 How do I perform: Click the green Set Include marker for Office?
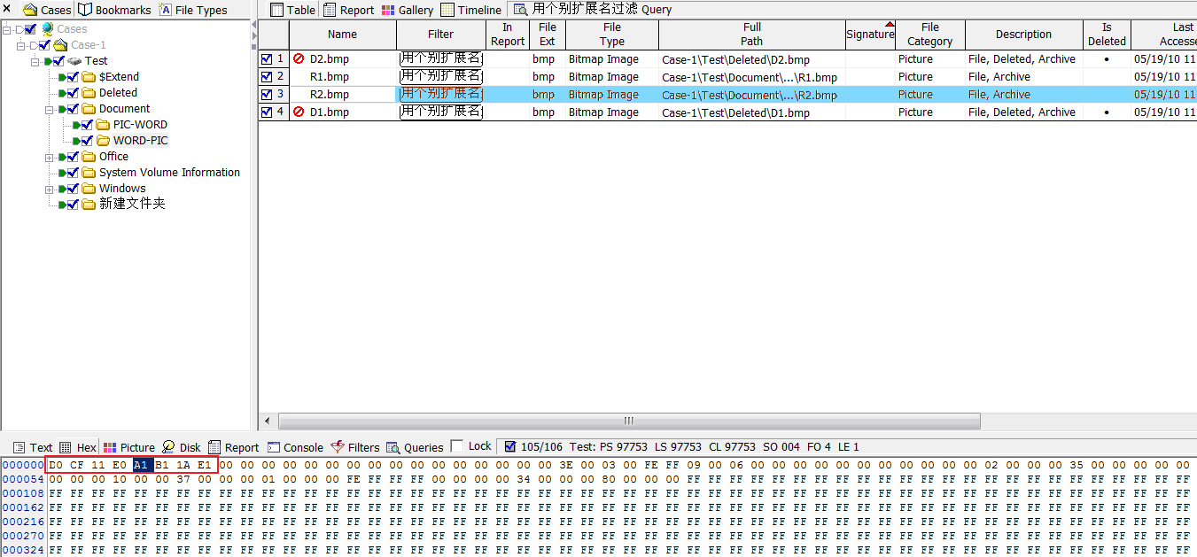62,157
